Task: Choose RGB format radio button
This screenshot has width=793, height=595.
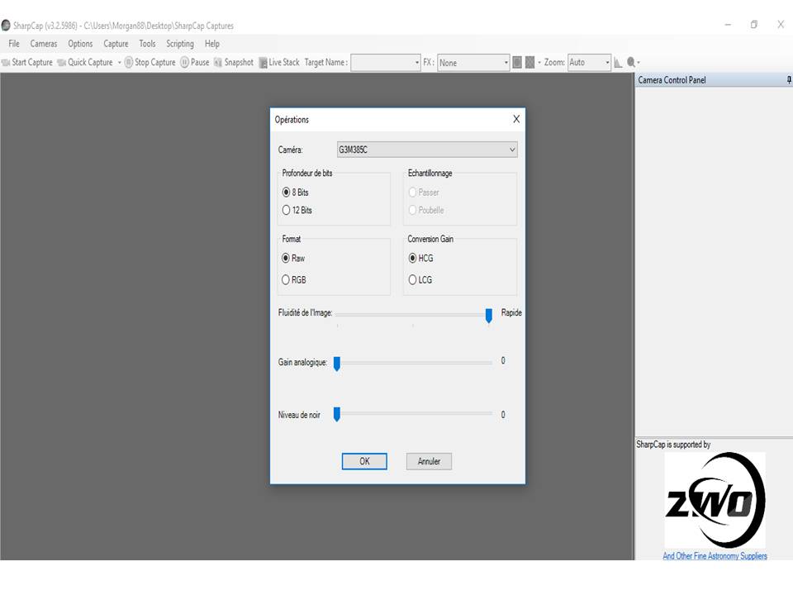Action: pyautogui.click(x=287, y=280)
